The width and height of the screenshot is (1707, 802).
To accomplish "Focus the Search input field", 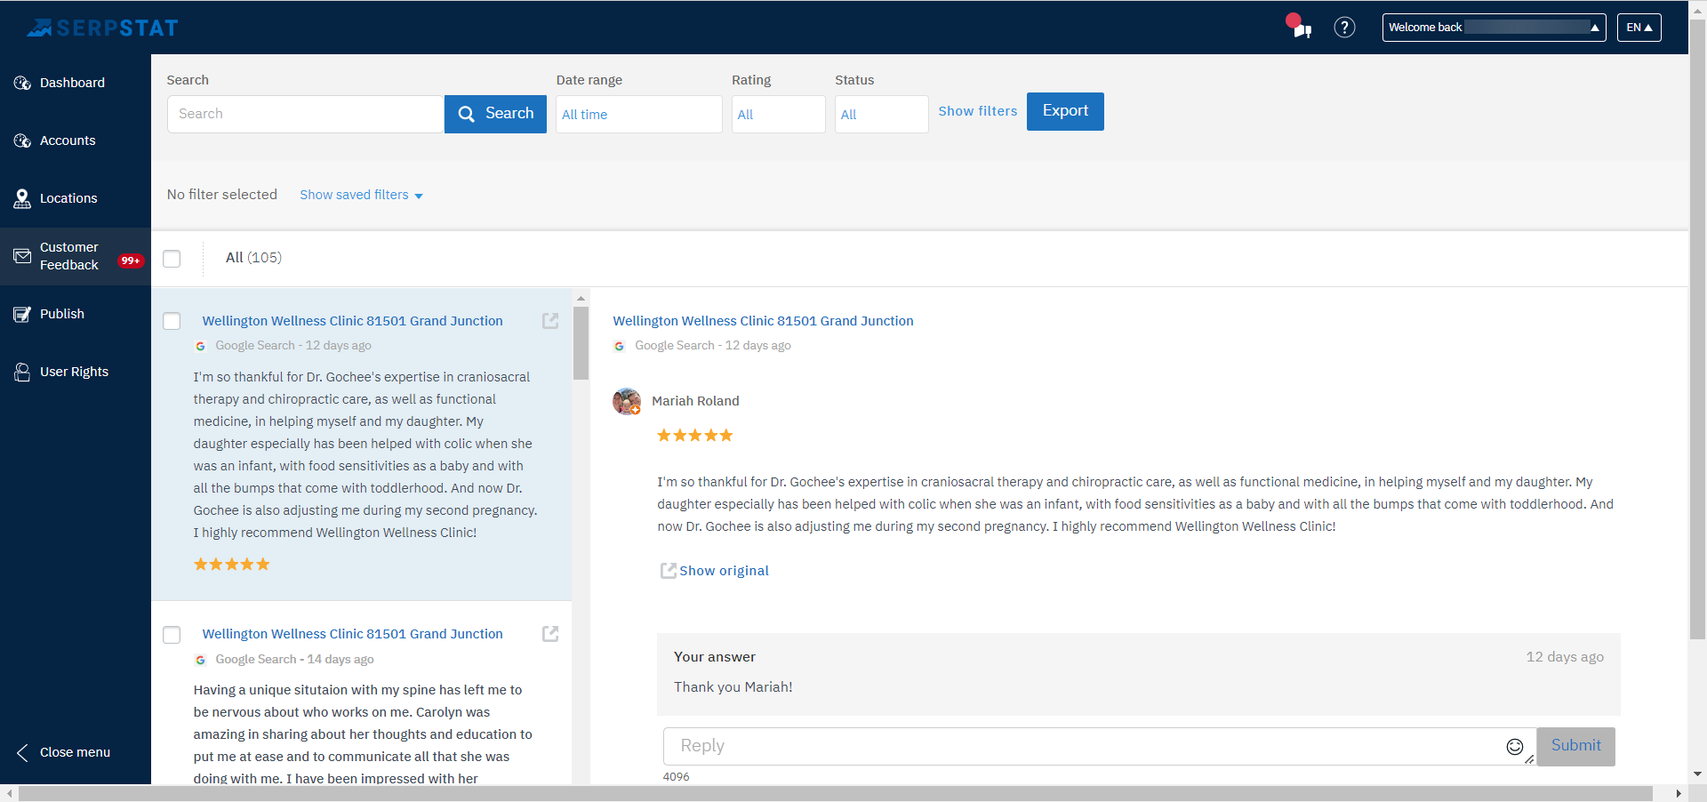I will coord(306,114).
